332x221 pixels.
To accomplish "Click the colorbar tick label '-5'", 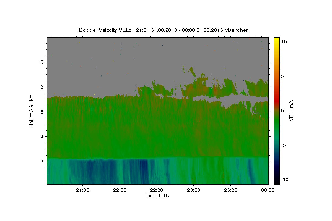I will click(x=284, y=145).
